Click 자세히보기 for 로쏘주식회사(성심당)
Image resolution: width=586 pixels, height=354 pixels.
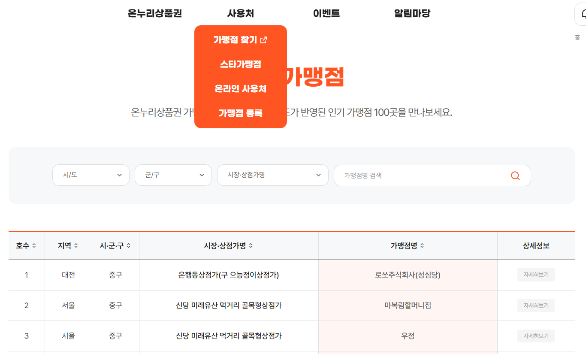[536, 275]
